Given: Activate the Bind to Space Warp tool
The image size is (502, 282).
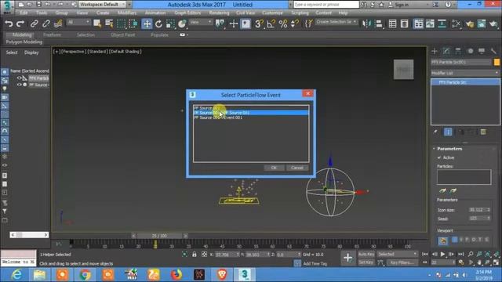Looking at the screenshot, I should pyautogui.click(x=58, y=23).
